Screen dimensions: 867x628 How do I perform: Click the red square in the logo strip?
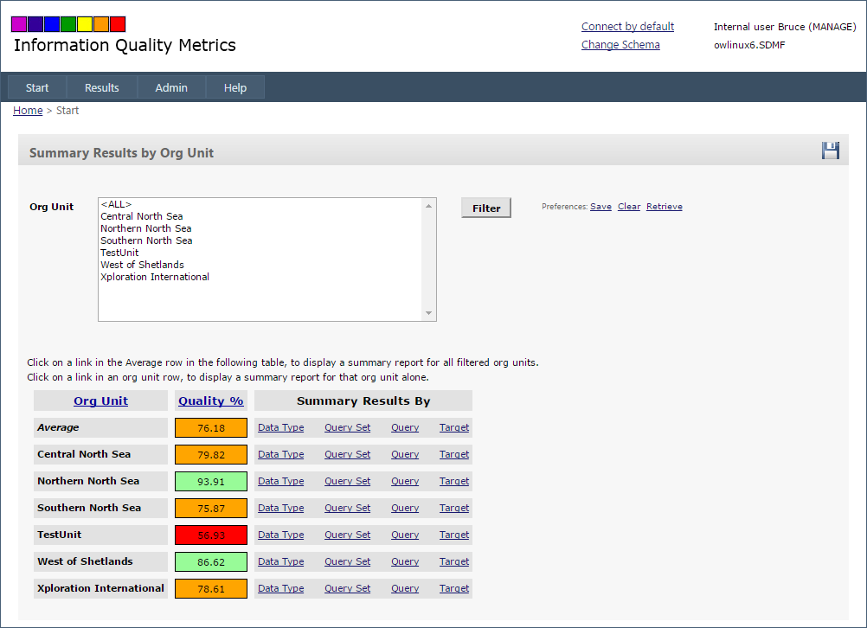point(117,23)
